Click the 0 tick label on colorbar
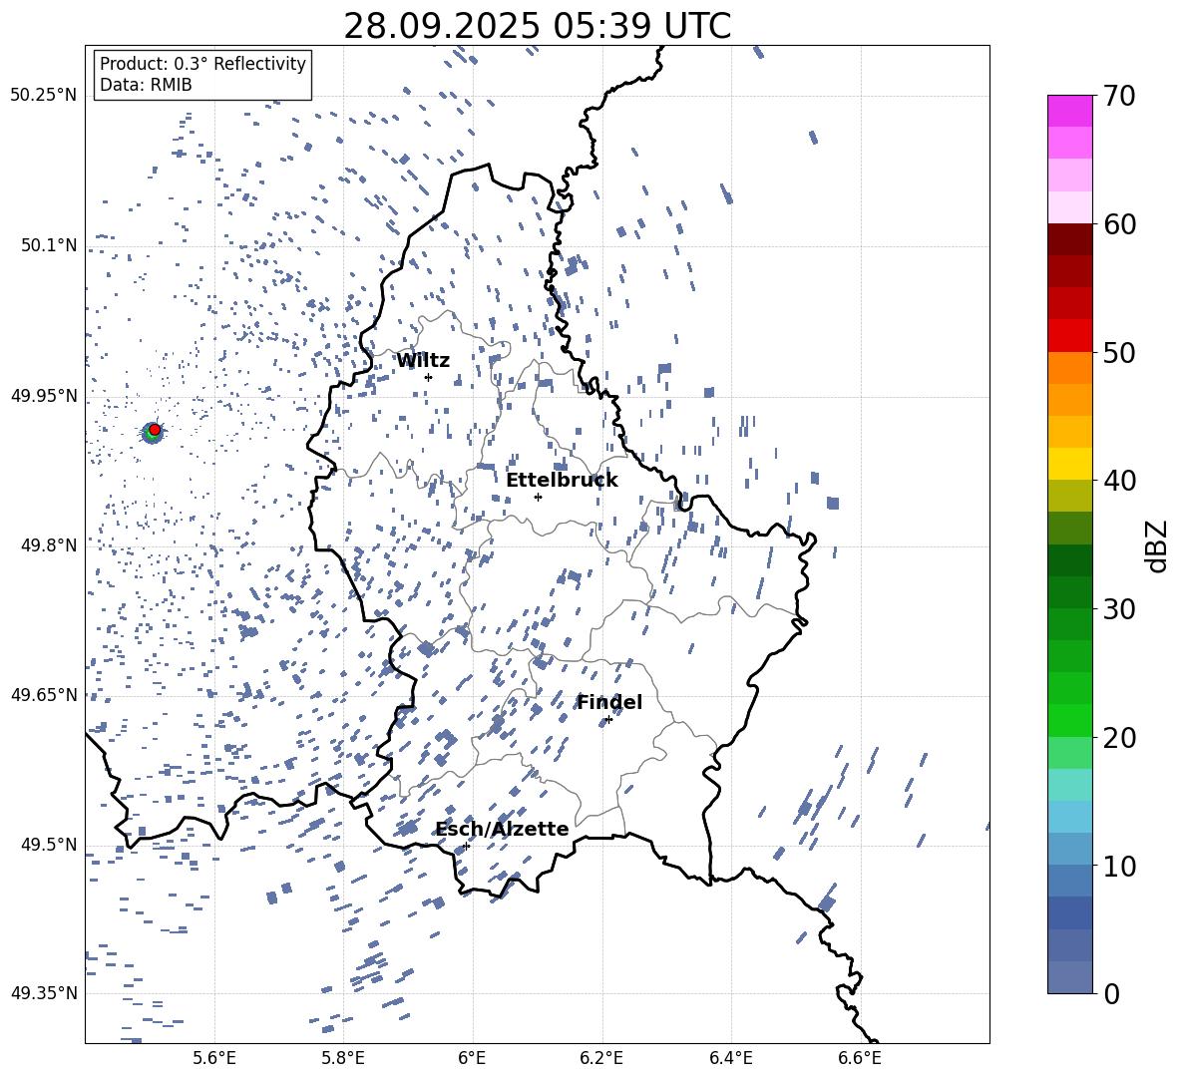This screenshot has width=1181, height=1078. (1112, 993)
